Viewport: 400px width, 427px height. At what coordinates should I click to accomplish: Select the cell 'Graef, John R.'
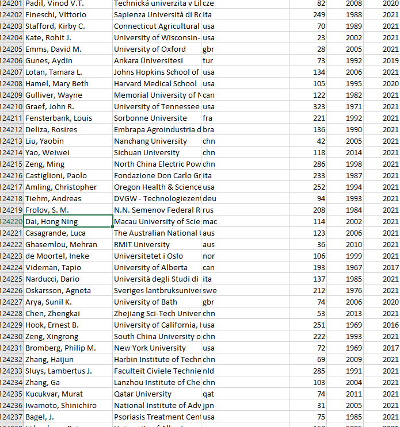(x=68, y=106)
